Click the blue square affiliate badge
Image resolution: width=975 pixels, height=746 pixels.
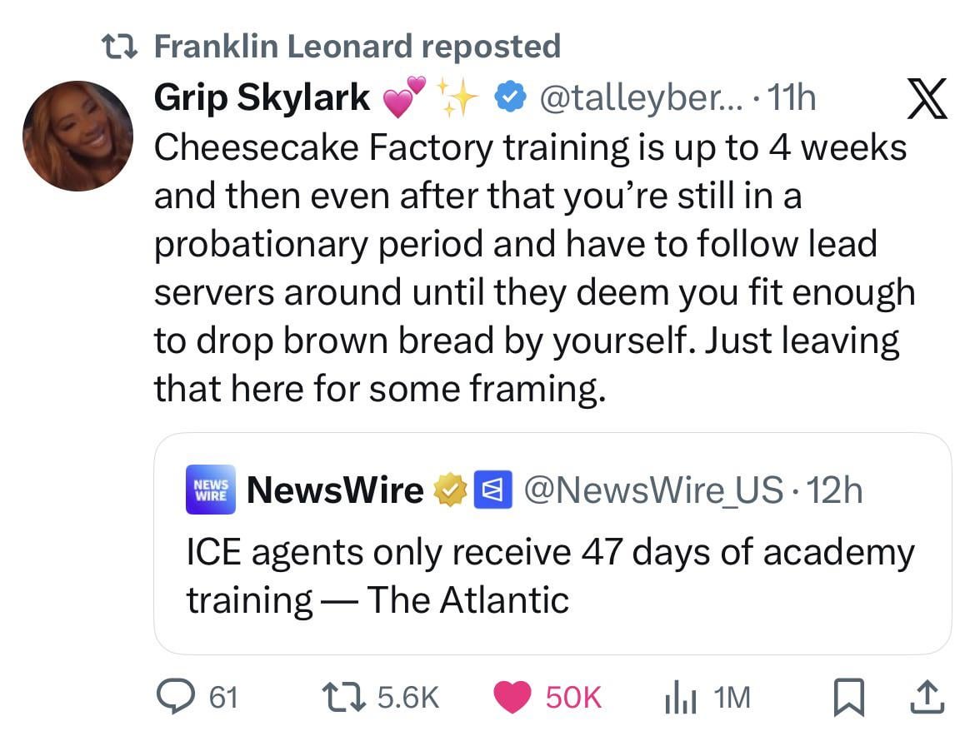486,490
